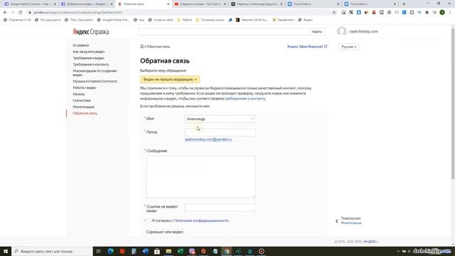Click the dashchinskiy.com profile avatar

coord(341,31)
